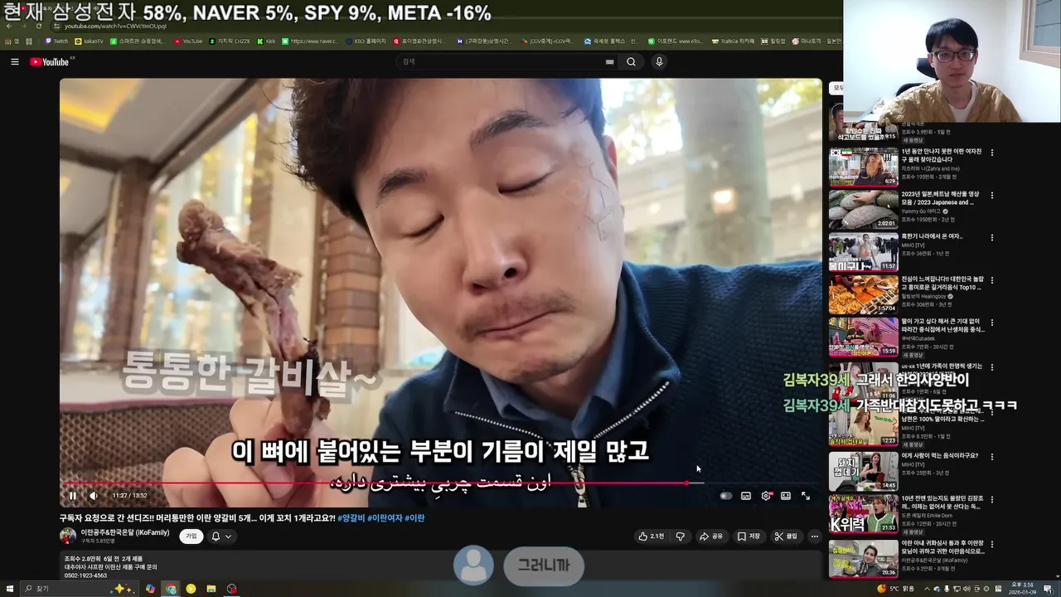This screenshot has height=597, width=1061.
Task: Open the Twitch bookmark
Action: click(x=56, y=41)
